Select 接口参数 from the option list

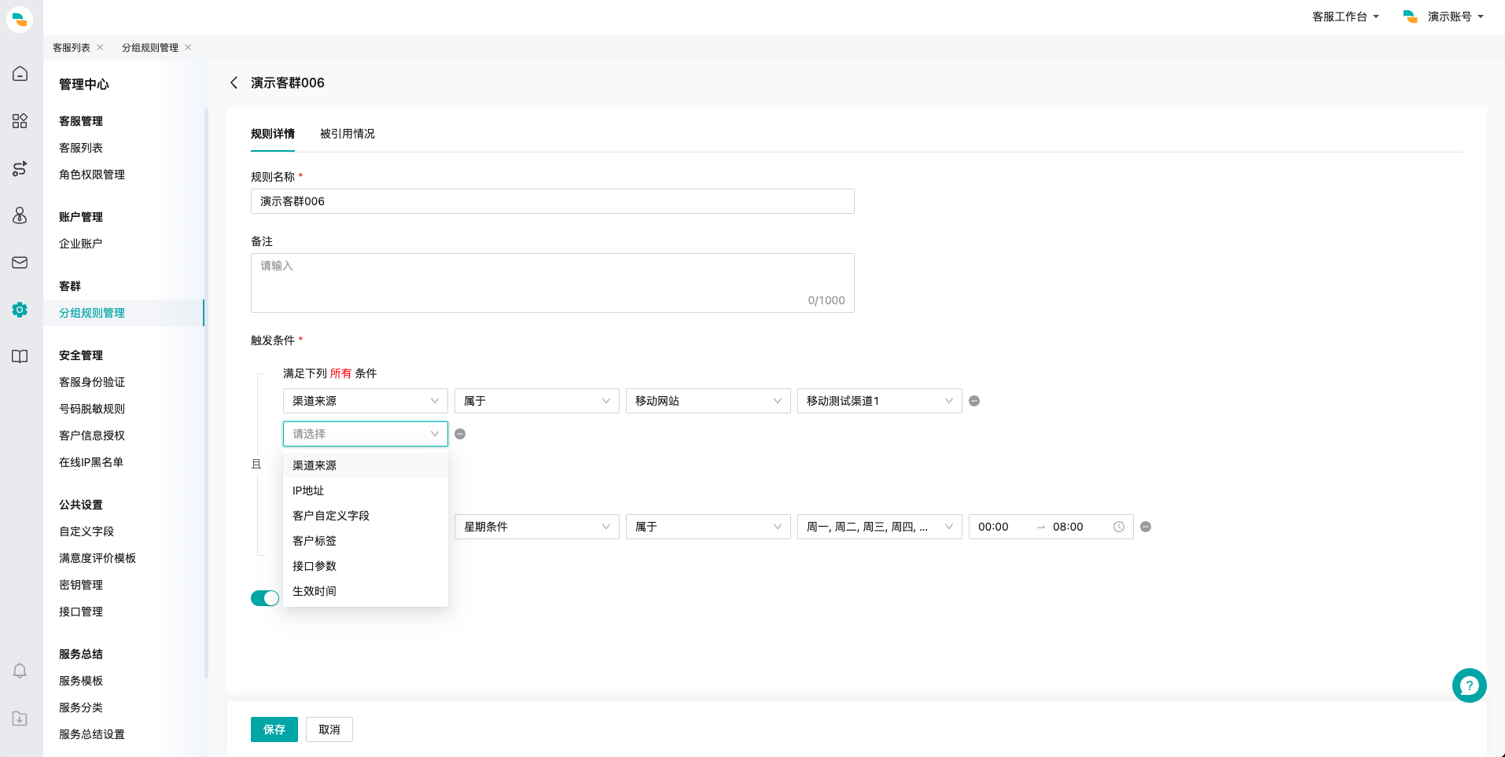pos(366,566)
